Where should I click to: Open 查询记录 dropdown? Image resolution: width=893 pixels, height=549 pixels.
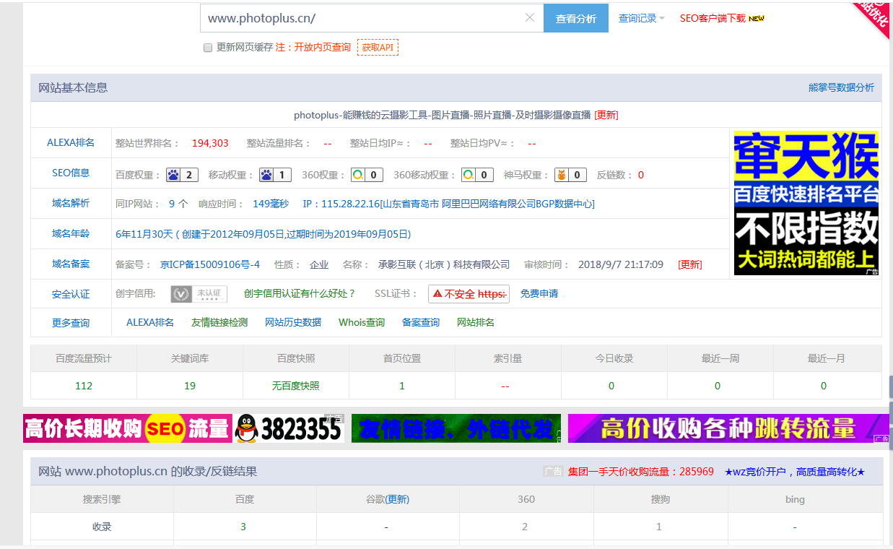[x=641, y=18]
